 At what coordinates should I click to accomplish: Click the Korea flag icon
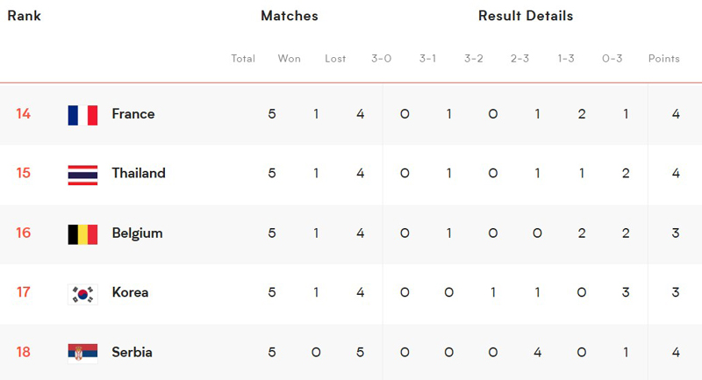coord(82,294)
